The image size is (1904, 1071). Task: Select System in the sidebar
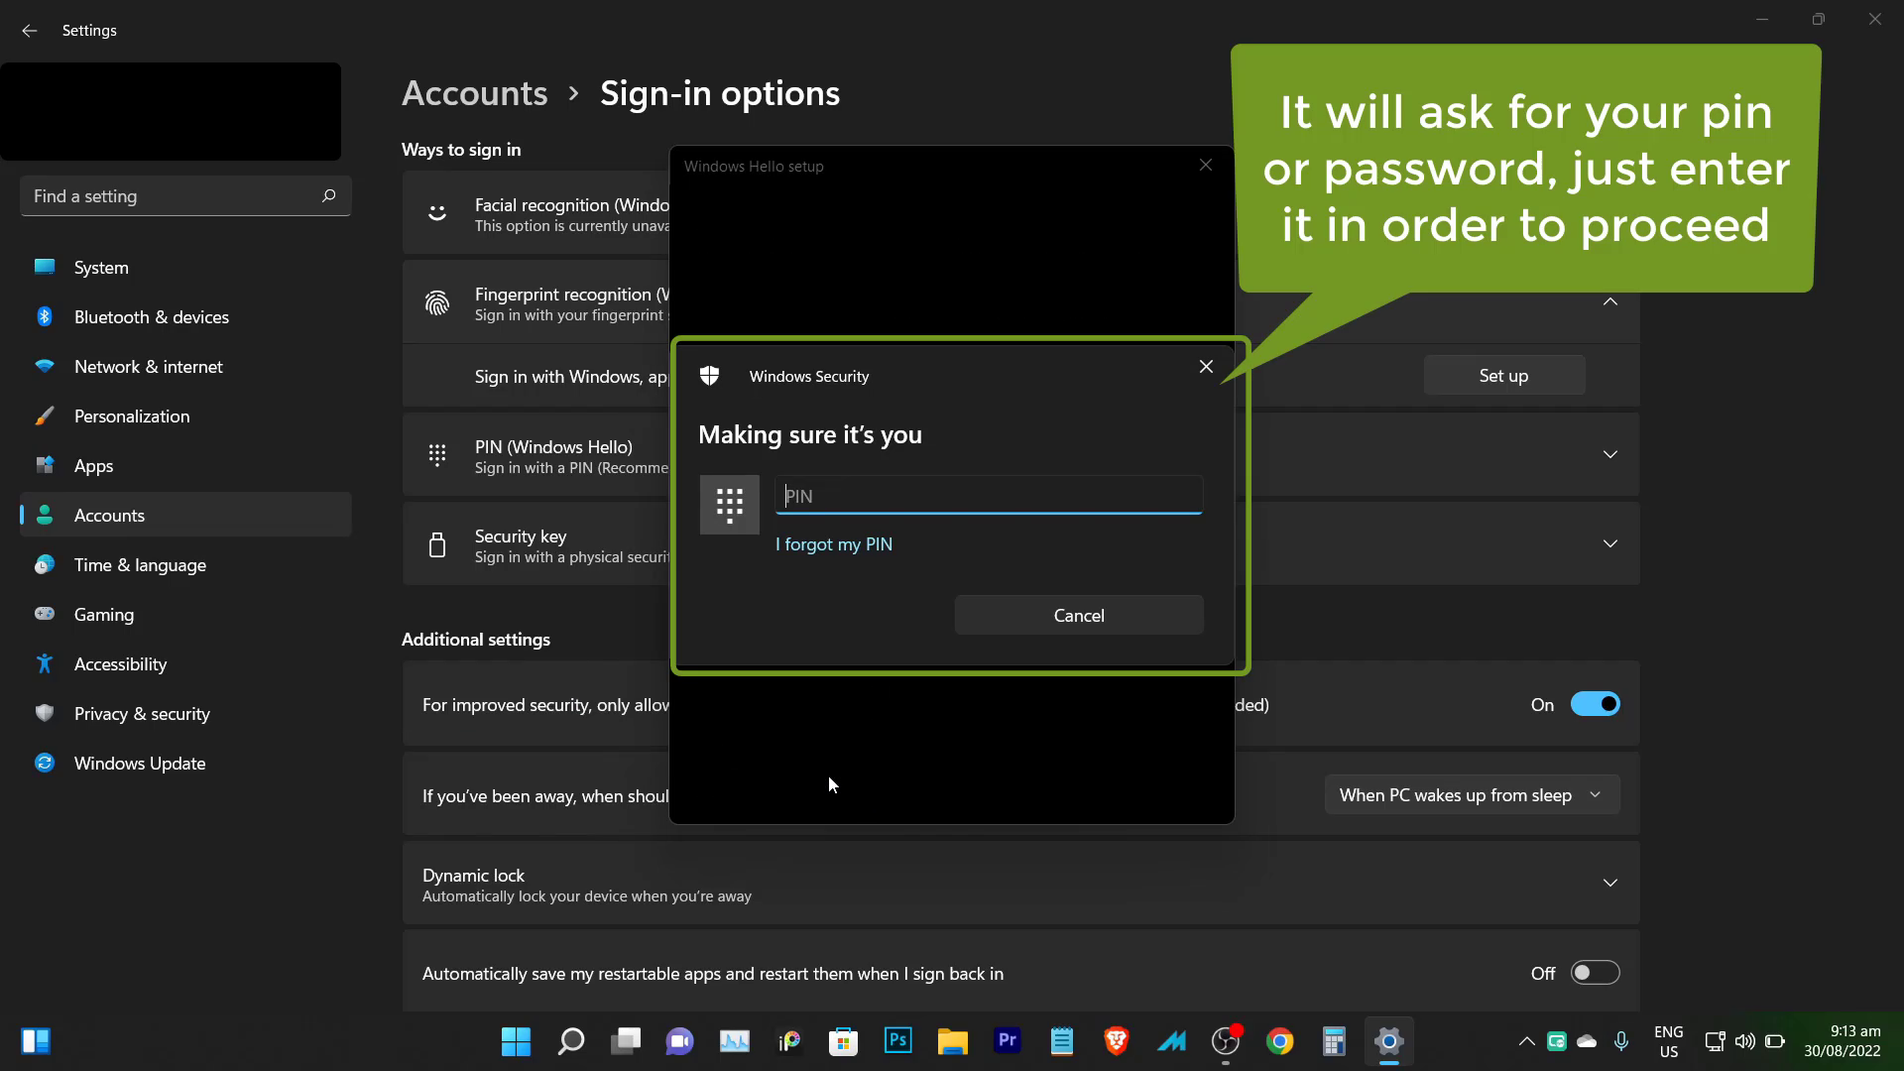tap(185, 268)
